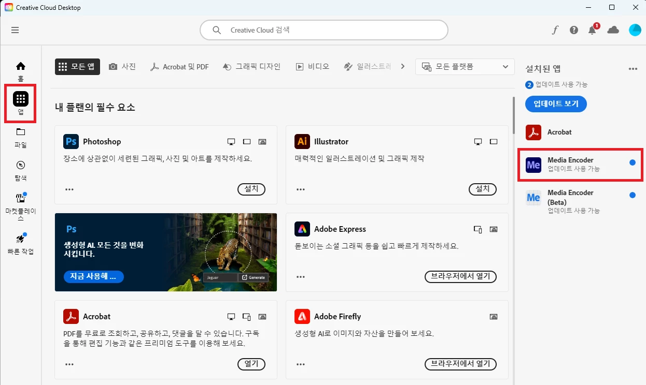Image resolution: width=646 pixels, height=385 pixels.
Task: Click the Creative Cloud search field
Action: 324,30
